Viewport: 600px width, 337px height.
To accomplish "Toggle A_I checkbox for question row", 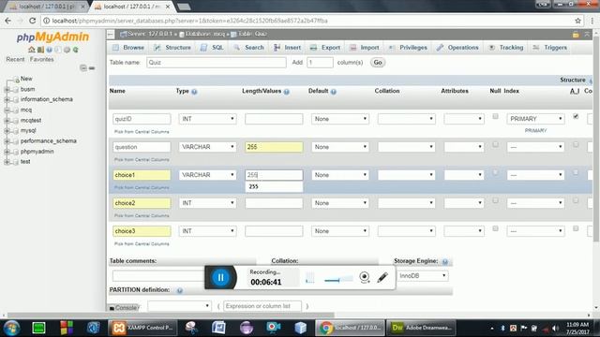I will coord(576,144).
